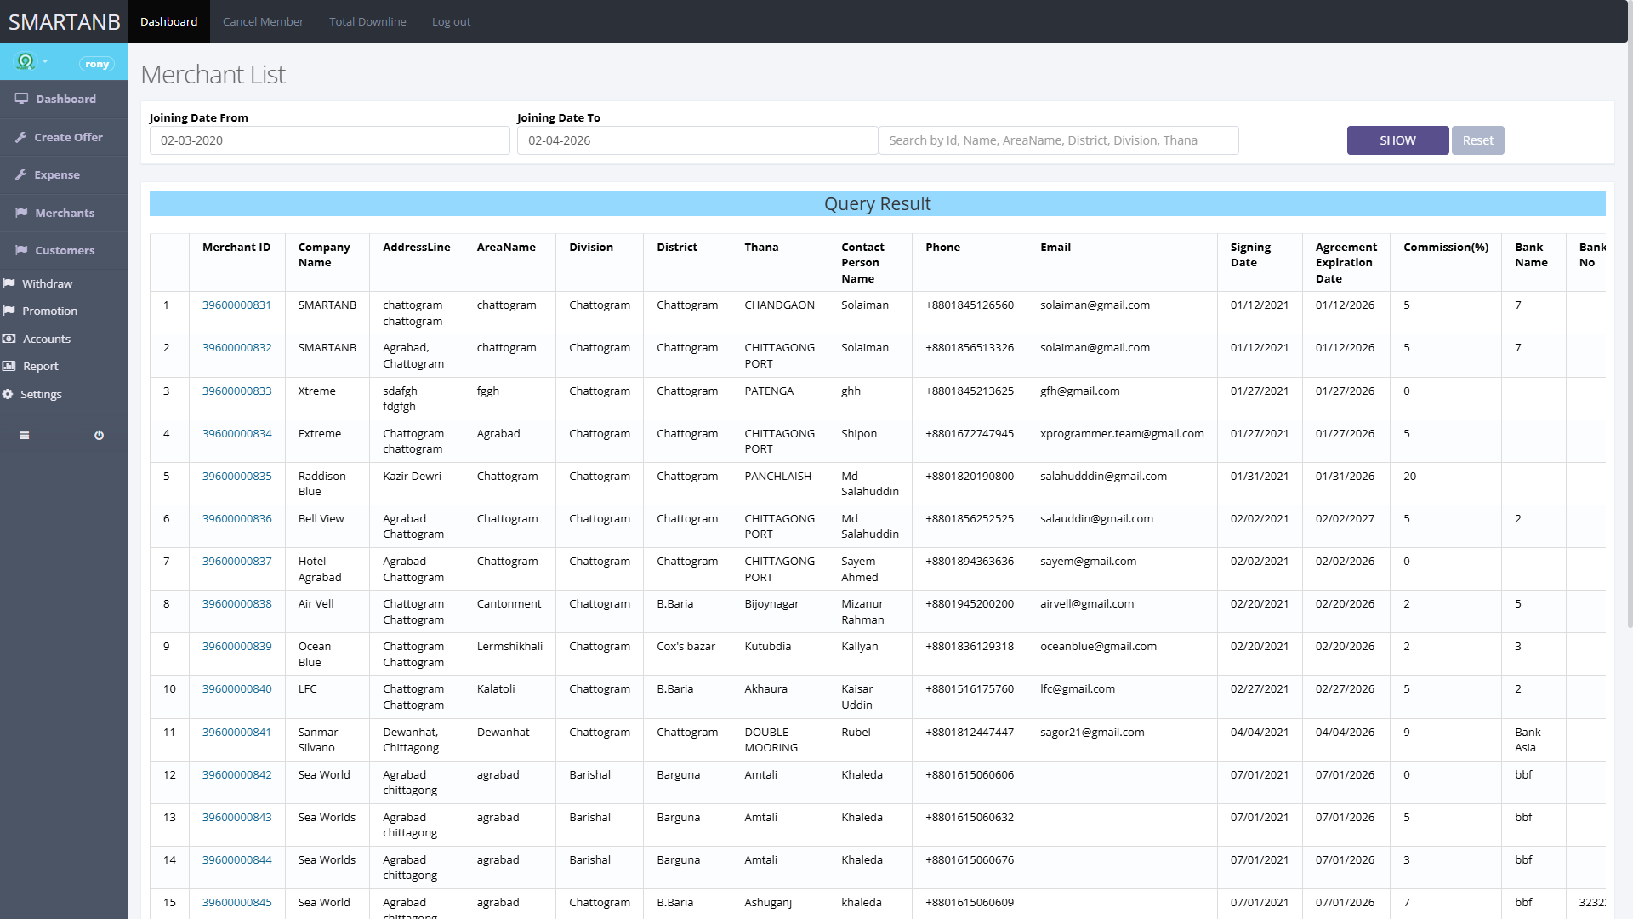The width and height of the screenshot is (1633, 919).
Task: Click the rony username badge
Action: tap(97, 64)
